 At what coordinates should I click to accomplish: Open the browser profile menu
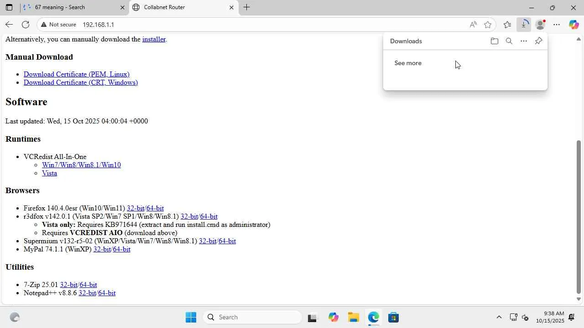pos(540,25)
